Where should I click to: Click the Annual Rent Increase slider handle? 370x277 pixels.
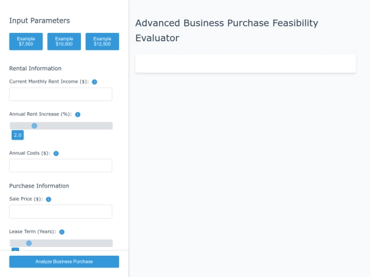point(34,126)
